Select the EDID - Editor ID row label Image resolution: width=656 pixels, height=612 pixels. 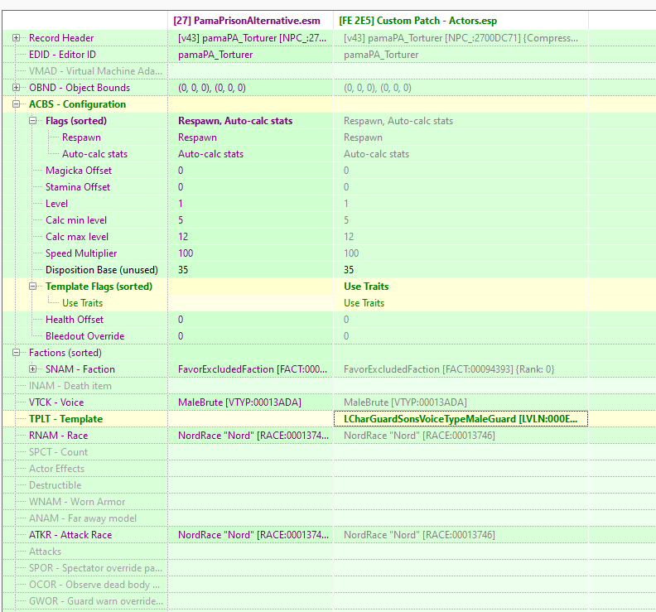pyautogui.click(x=62, y=55)
